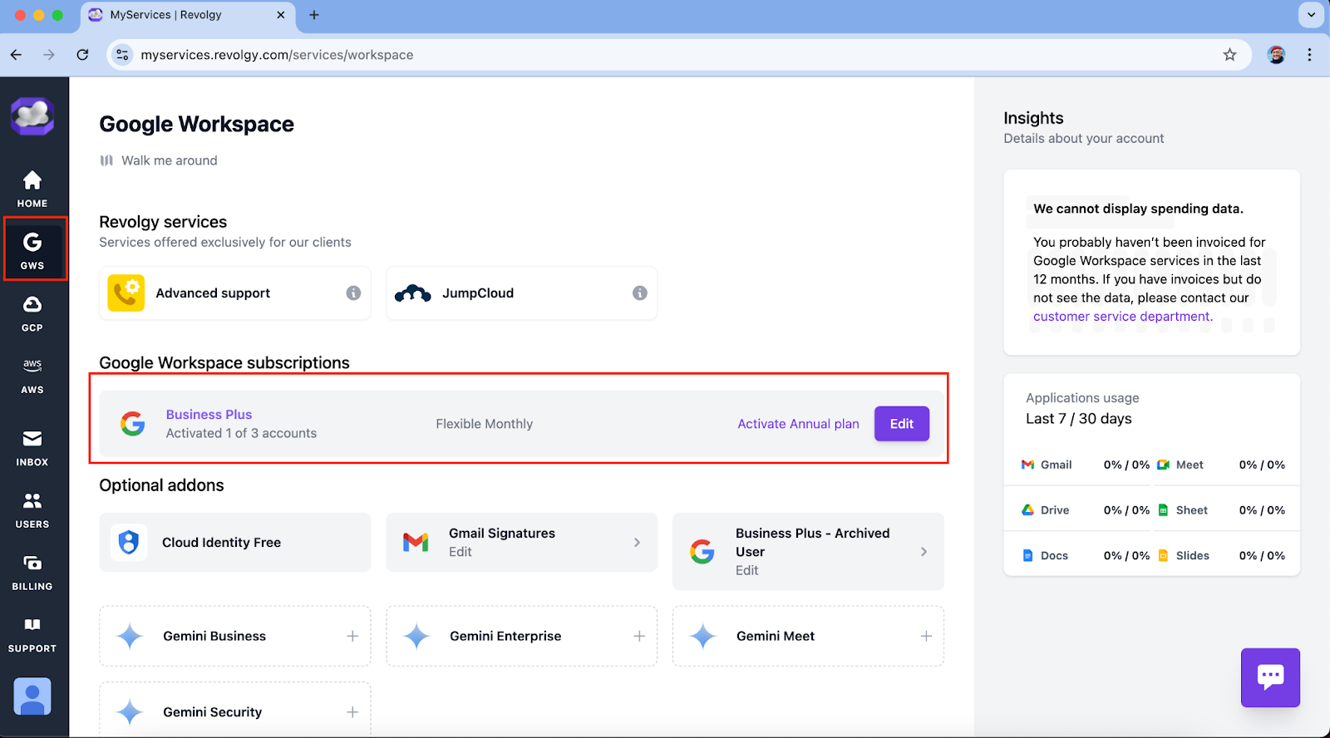The height and width of the screenshot is (738, 1330).
Task: Open Cloud Identity Free addon
Action: (235, 542)
